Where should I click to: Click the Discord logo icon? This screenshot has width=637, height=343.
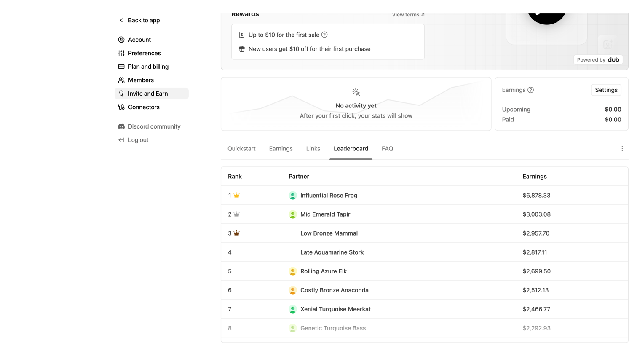coord(121,126)
